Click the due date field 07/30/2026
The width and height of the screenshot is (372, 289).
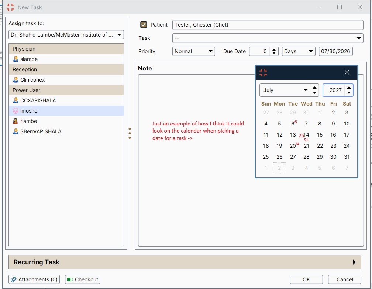coord(335,51)
